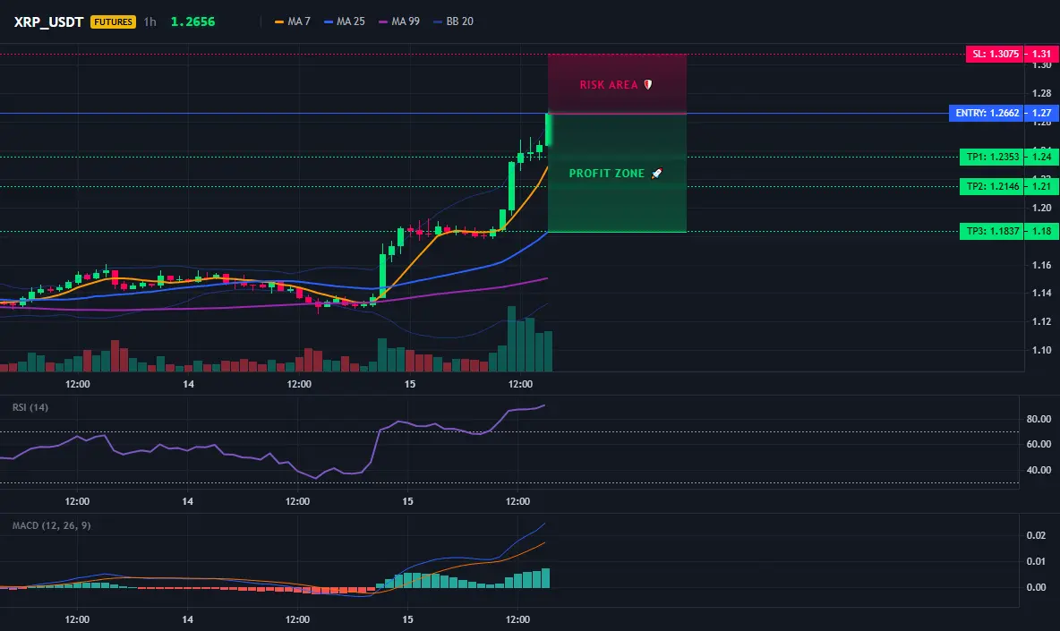Click the current price 1.2656

pyautogui.click(x=192, y=21)
